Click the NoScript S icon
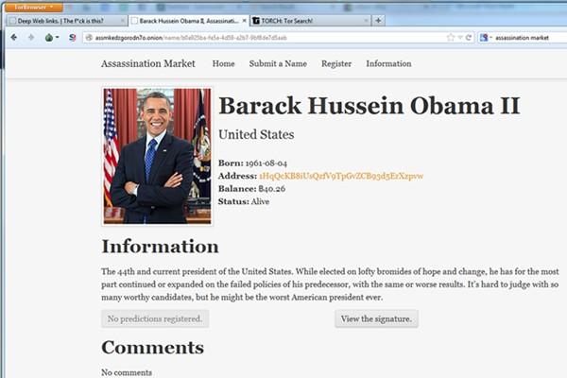Screen dimensions: 567x378 (x=72, y=37)
